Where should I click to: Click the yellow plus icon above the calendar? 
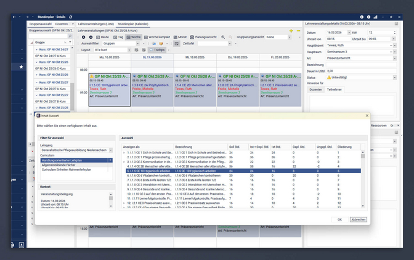pos(291,31)
